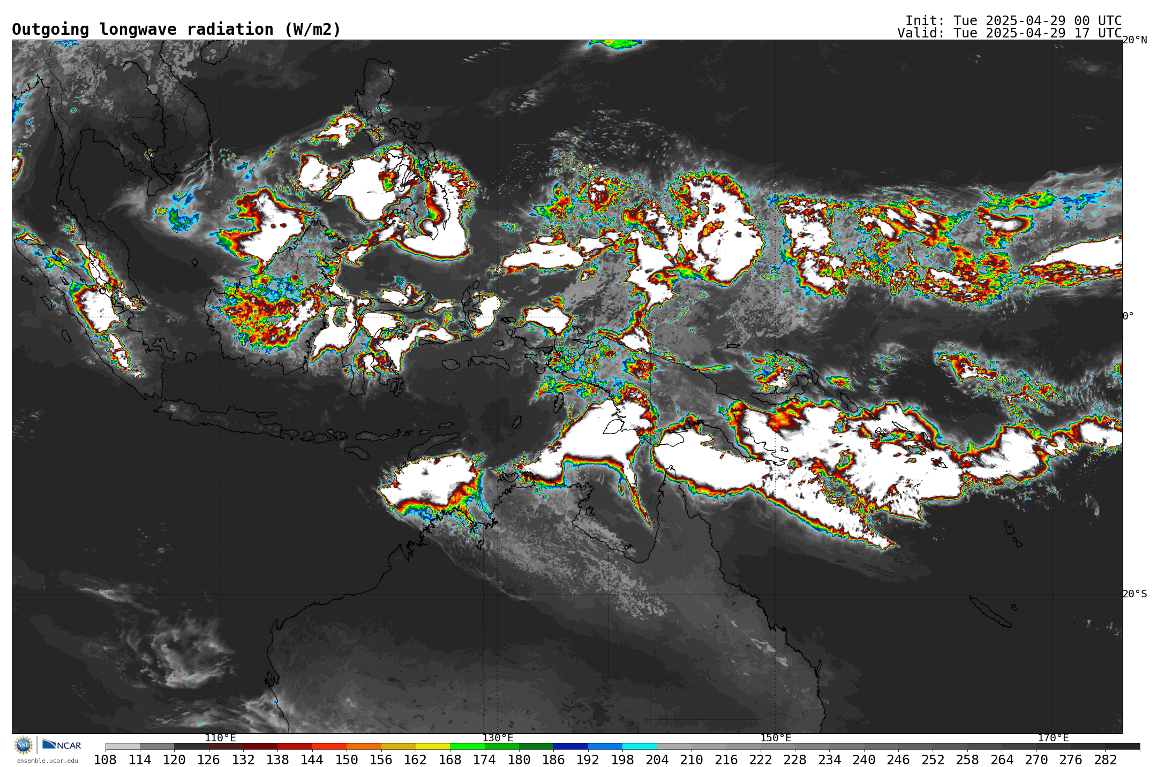This screenshot has width=1157, height=767.
Task: Click the 150 colorbar tick label
Action: [x=347, y=760]
